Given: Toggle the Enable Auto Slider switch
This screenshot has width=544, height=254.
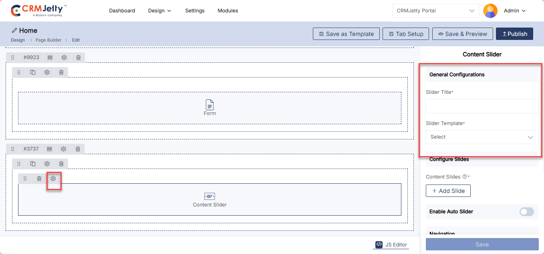Looking at the screenshot, I should [526, 212].
